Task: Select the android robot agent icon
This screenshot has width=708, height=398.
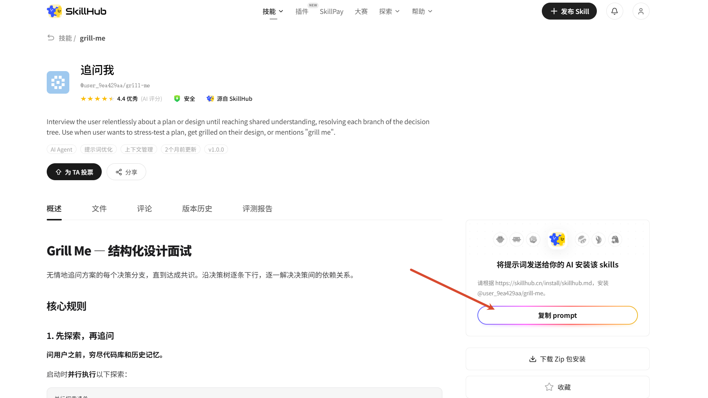Action: coord(500,239)
